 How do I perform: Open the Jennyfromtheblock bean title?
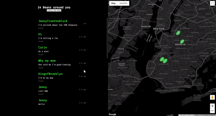point(53,21)
